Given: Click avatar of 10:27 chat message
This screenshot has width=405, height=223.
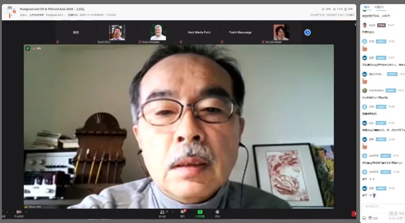Looking at the screenshot, I should click(x=364, y=58).
